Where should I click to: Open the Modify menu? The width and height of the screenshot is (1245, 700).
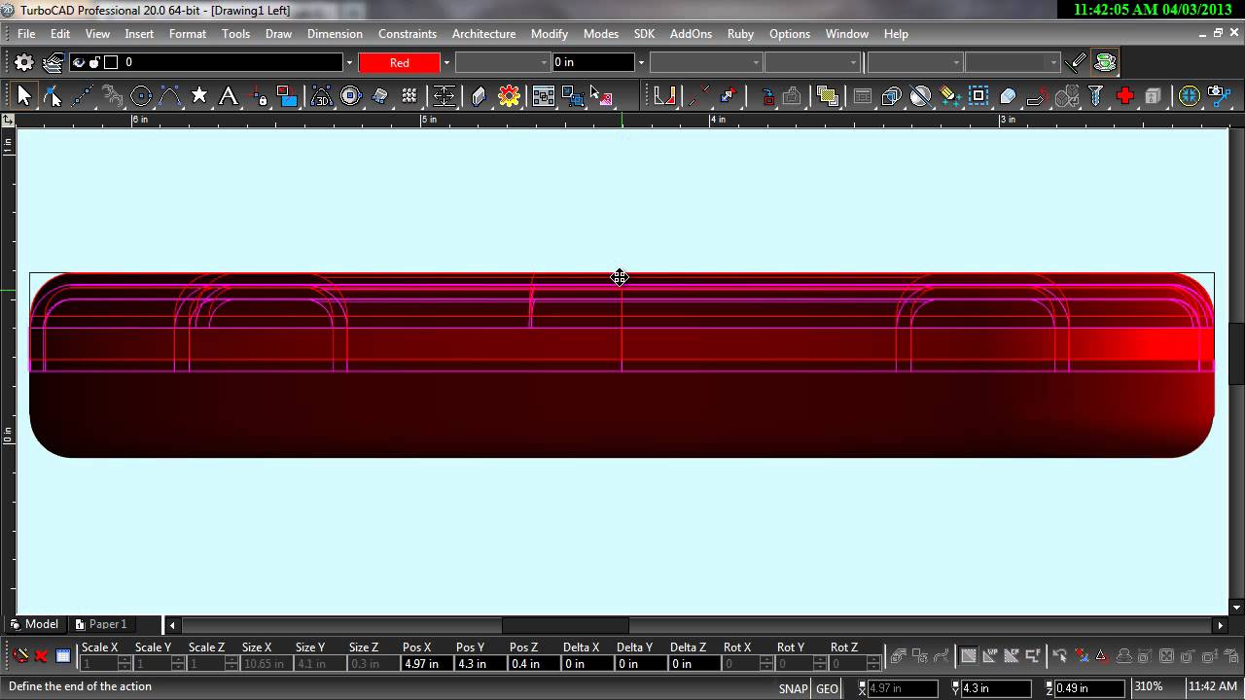pyautogui.click(x=550, y=33)
